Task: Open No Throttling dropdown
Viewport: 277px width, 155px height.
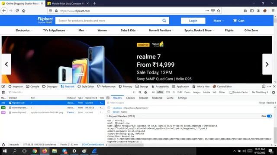Action: [x=260, y=92]
